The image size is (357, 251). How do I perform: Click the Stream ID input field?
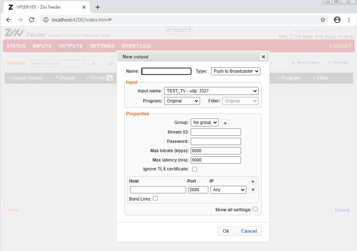tap(215, 132)
